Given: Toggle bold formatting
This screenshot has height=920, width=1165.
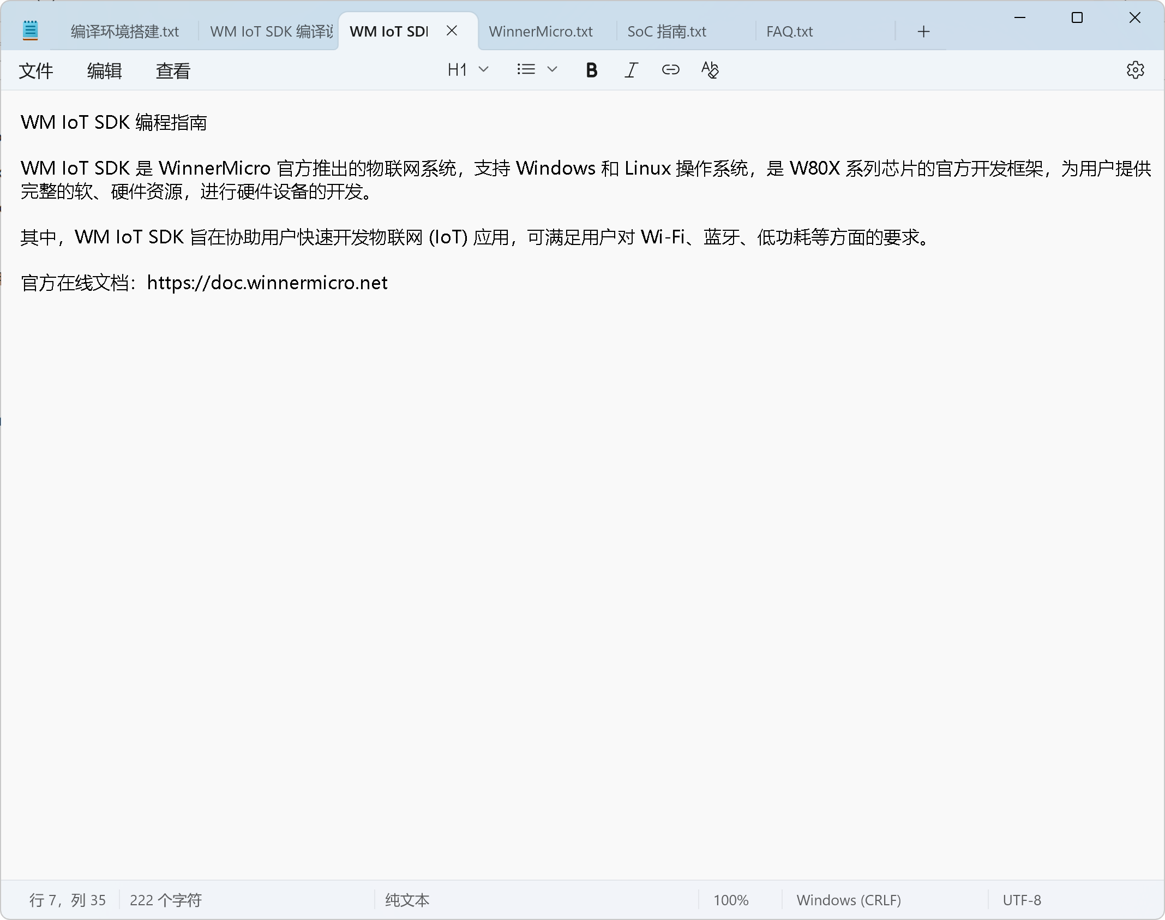Looking at the screenshot, I should pos(591,70).
